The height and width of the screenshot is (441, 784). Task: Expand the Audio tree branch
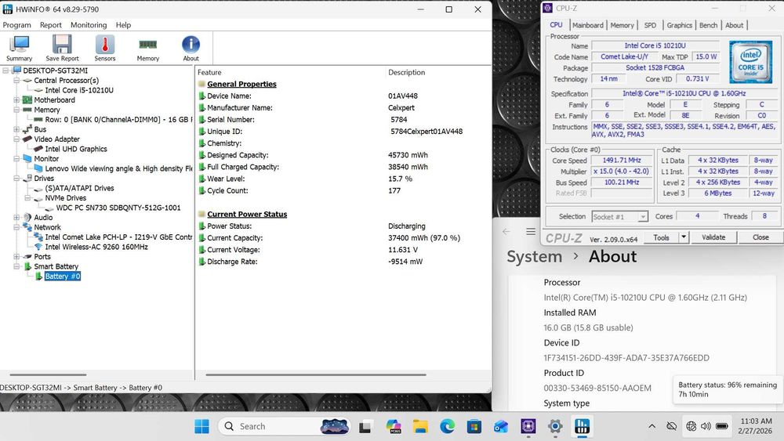point(16,217)
